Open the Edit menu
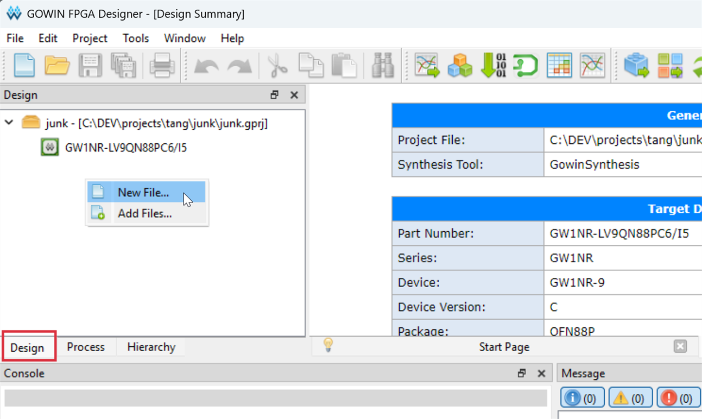Screen dimensions: 702x419 tap(48, 39)
